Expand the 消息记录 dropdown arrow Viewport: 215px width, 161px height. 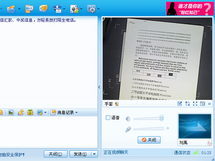pyautogui.click(x=77, y=112)
